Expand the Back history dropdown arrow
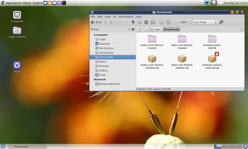248x149 pixels. tap(105, 22)
